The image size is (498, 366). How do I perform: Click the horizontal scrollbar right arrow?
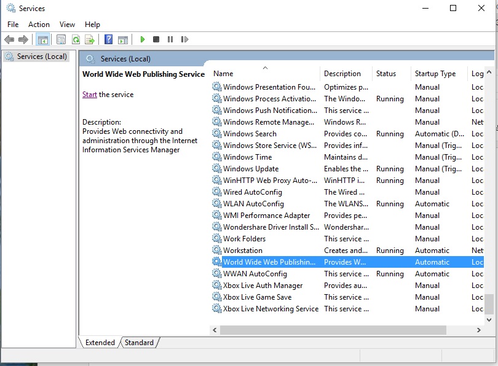click(x=478, y=330)
